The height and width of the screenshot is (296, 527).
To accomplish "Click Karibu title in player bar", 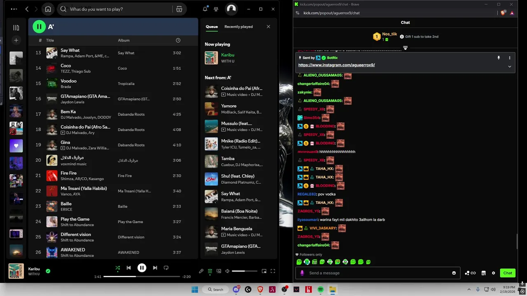I will (x=34, y=269).
